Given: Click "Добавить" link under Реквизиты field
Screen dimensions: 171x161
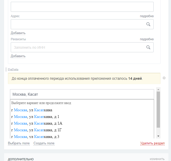Looking at the screenshot, I should point(18,56).
